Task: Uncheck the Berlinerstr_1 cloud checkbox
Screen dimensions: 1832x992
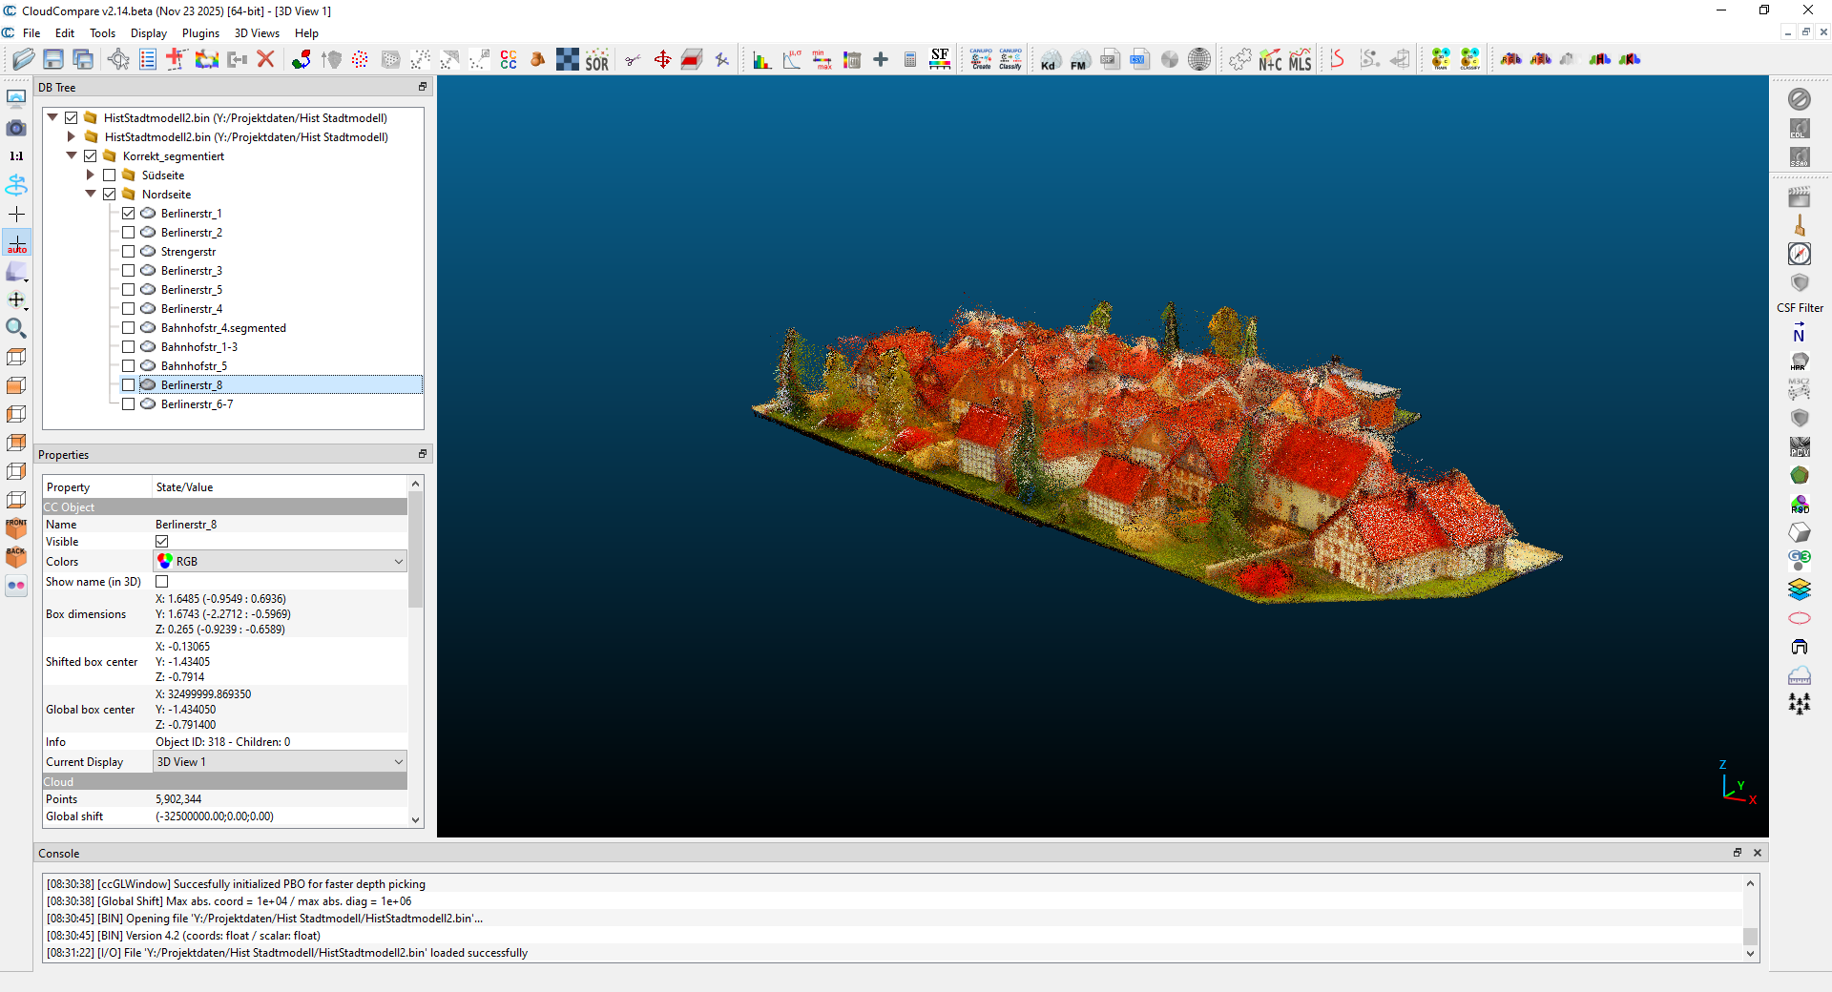Action: 129,214
